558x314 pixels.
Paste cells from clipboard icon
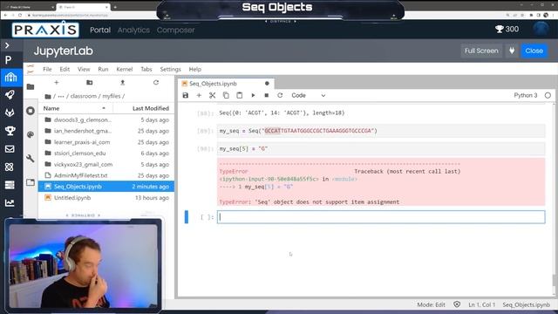240,95
